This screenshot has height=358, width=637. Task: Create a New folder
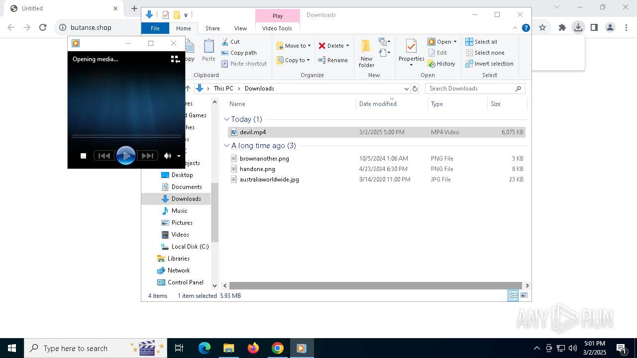(x=366, y=53)
